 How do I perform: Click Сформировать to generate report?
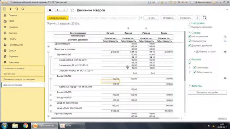click(57, 18)
